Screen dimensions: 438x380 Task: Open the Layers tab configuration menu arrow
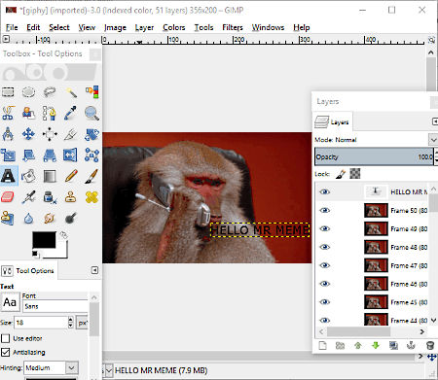point(434,121)
